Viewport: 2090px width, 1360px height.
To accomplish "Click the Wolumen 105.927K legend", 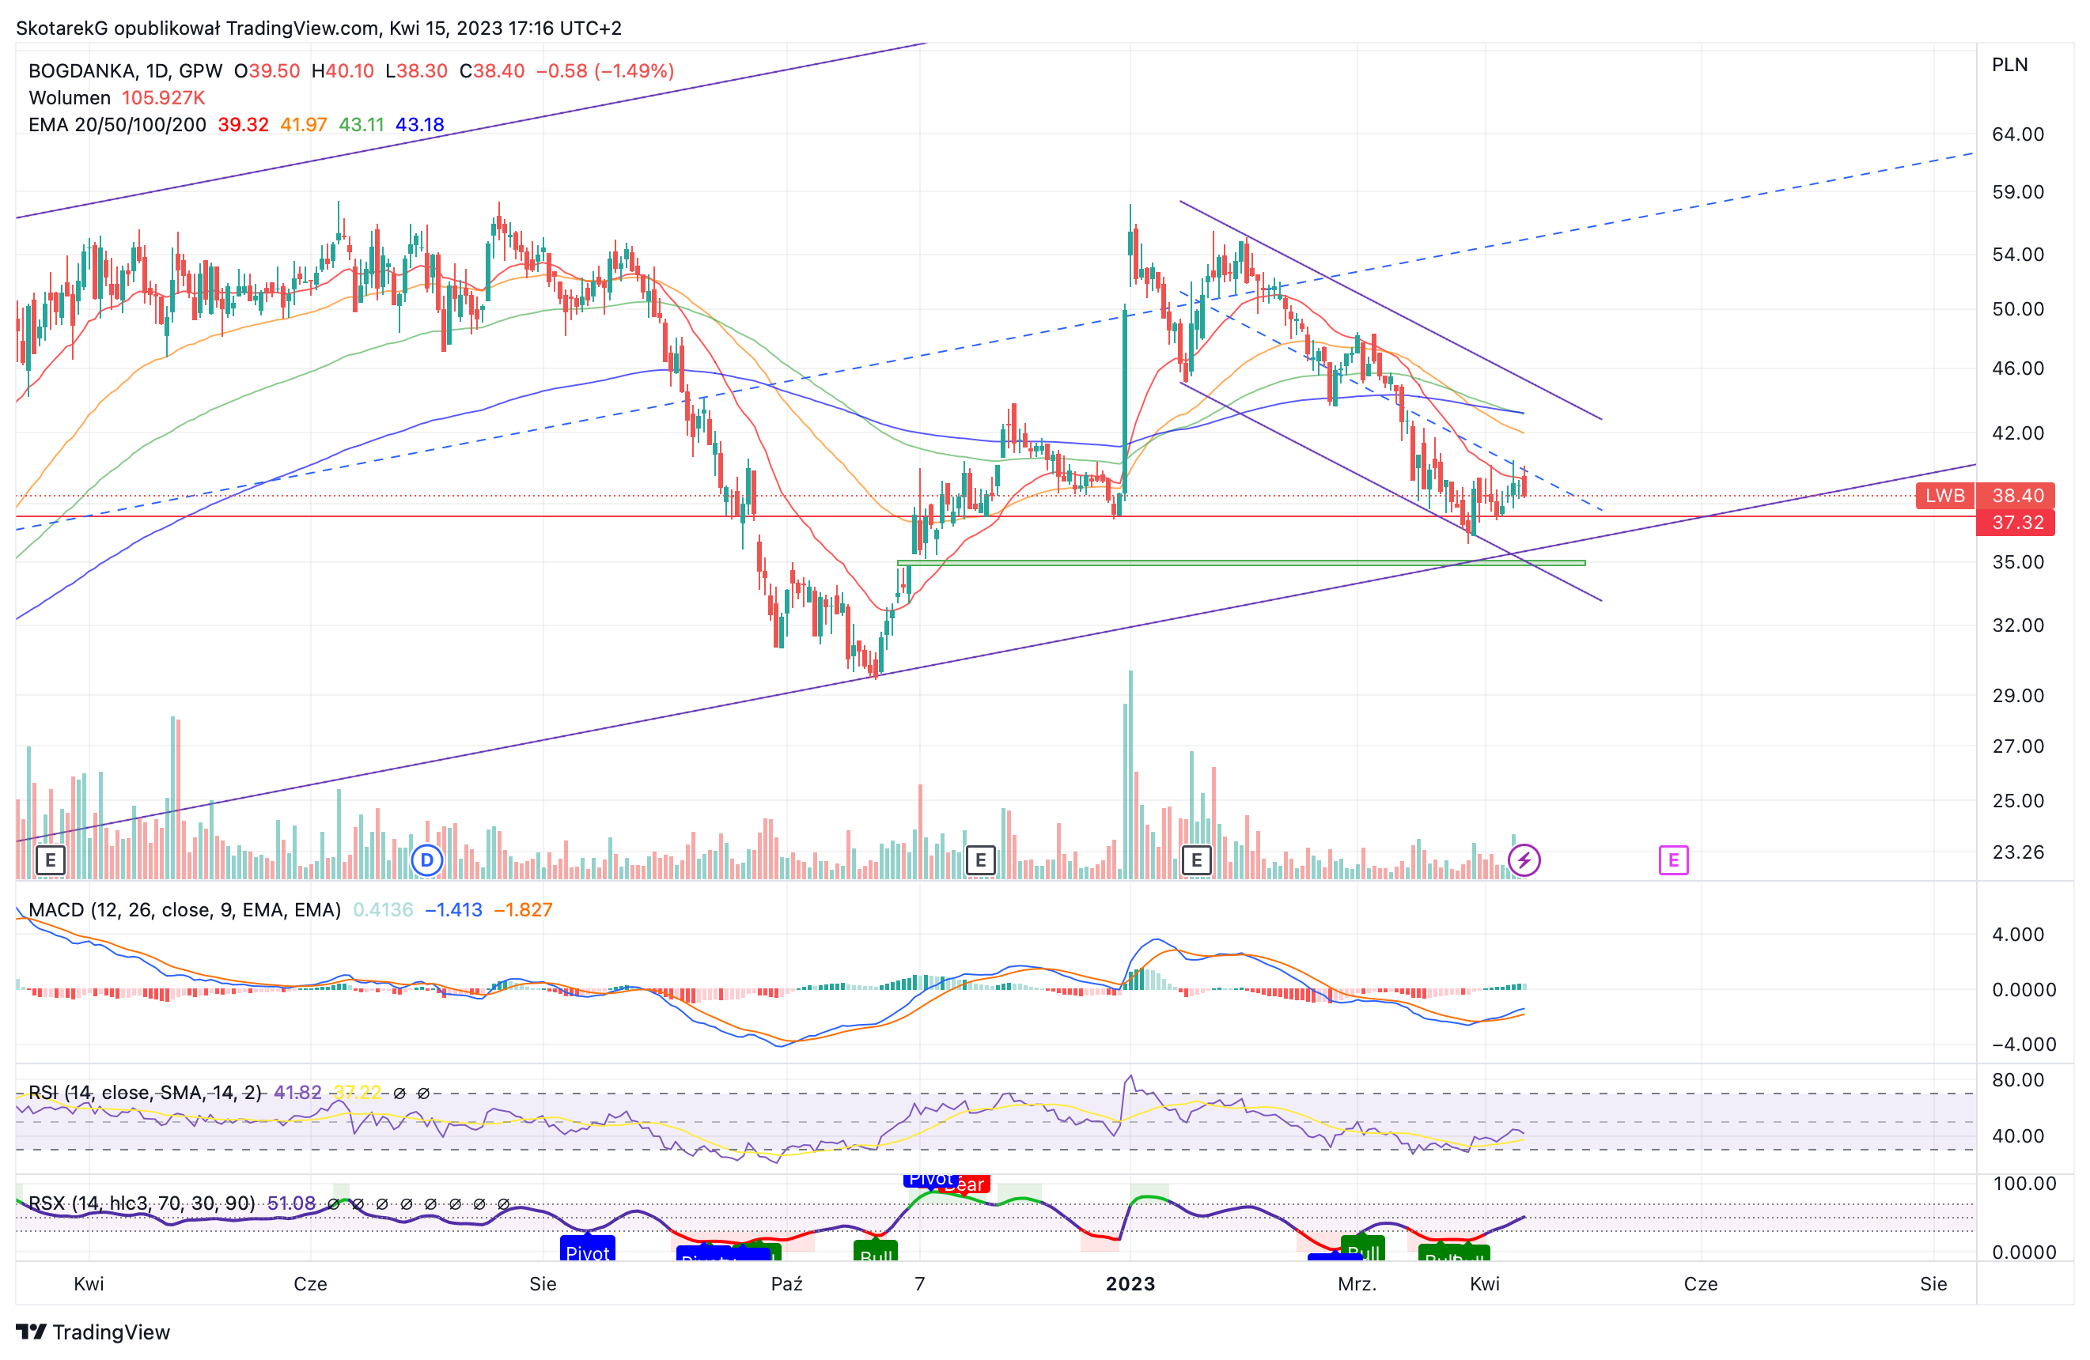I will (x=117, y=97).
